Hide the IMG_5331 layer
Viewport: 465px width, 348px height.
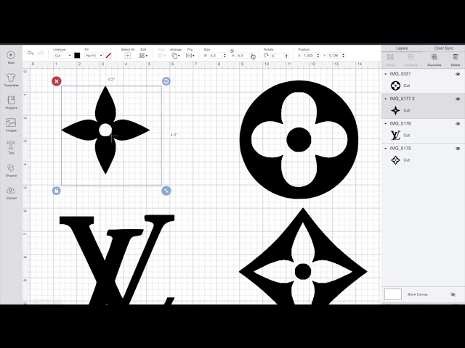click(458, 74)
